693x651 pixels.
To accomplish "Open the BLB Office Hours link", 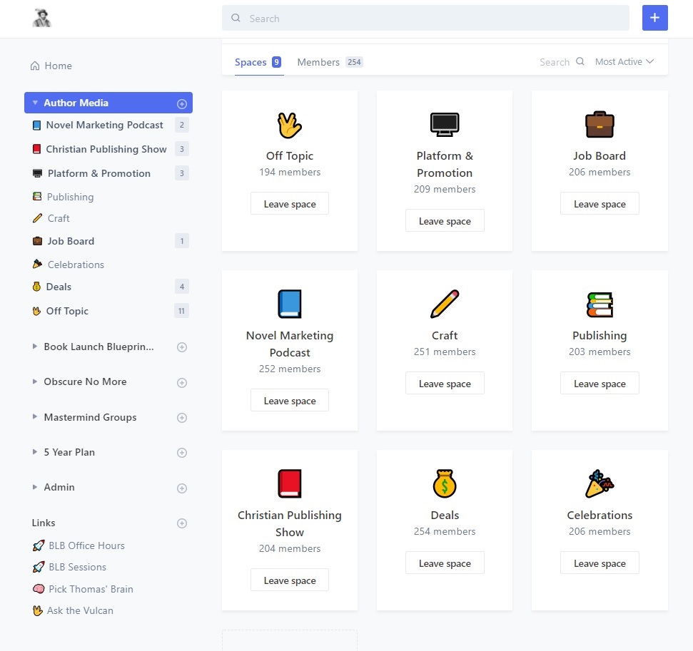I will pos(86,545).
